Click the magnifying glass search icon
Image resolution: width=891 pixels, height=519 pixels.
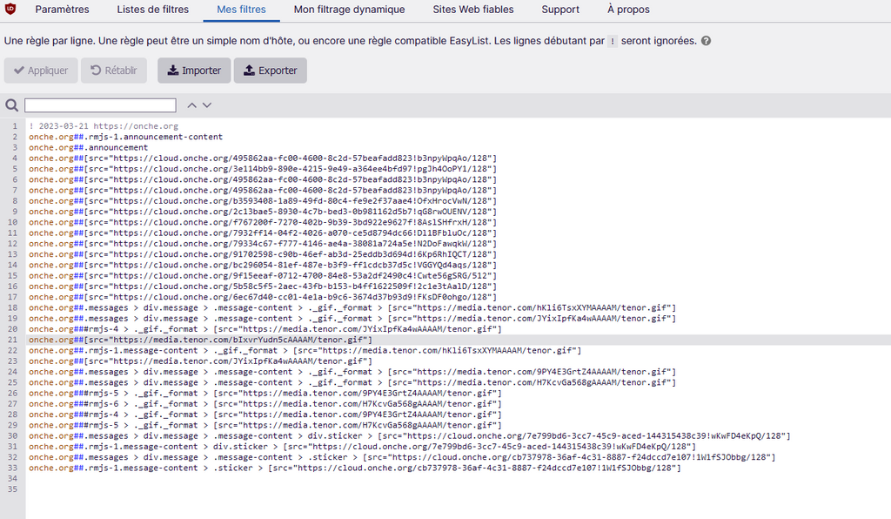tap(12, 105)
